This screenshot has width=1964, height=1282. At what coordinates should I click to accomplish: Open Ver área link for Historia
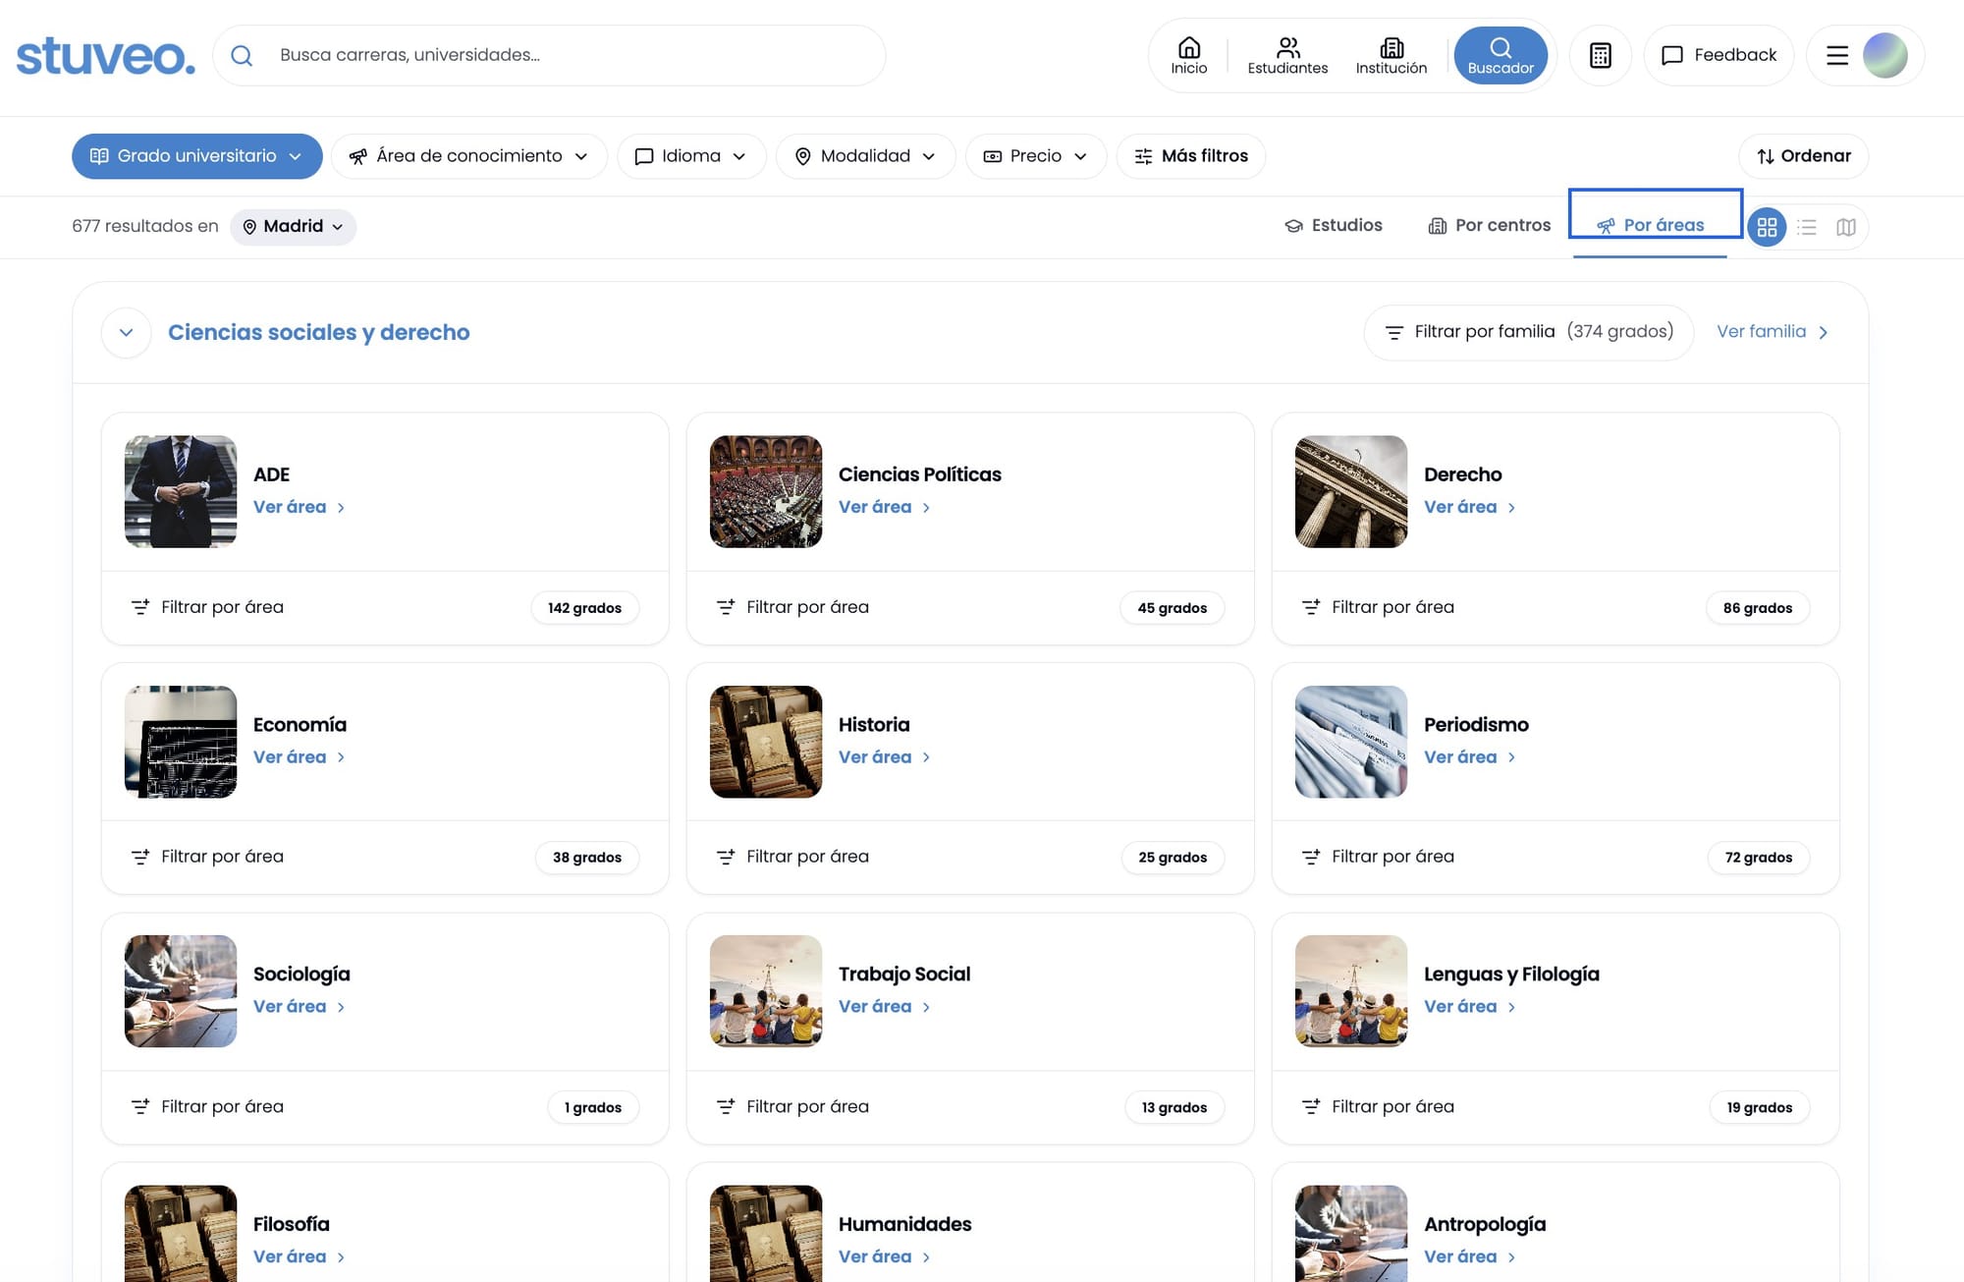click(885, 756)
